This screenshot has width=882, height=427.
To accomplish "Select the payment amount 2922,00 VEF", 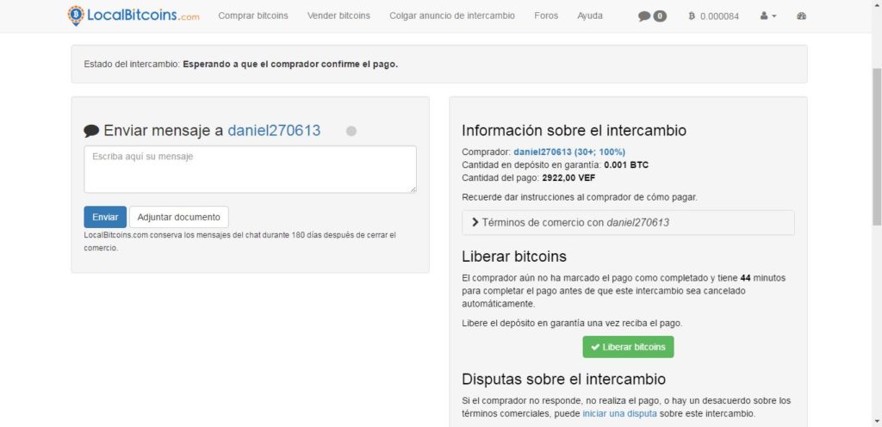I will [x=568, y=178].
